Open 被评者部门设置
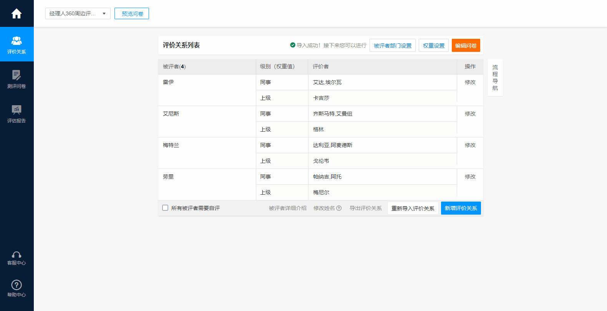This screenshot has width=607, height=311. point(393,45)
